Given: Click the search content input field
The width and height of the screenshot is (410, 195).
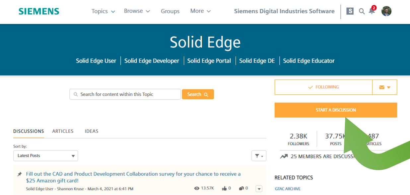Looking at the screenshot, I should 125,94.
